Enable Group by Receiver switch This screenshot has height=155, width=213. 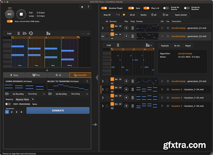click(x=187, y=8)
